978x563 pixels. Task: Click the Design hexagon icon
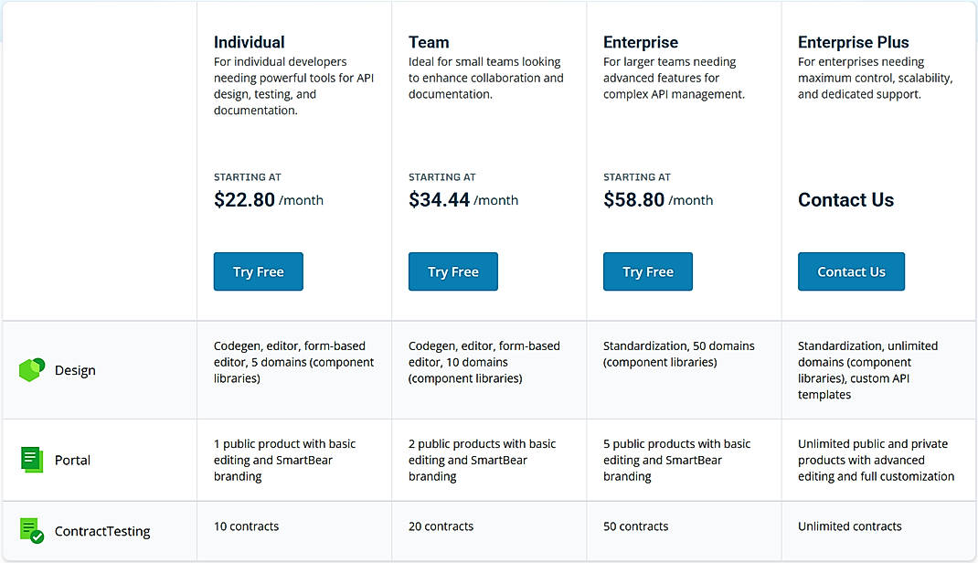click(x=31, y=369)
